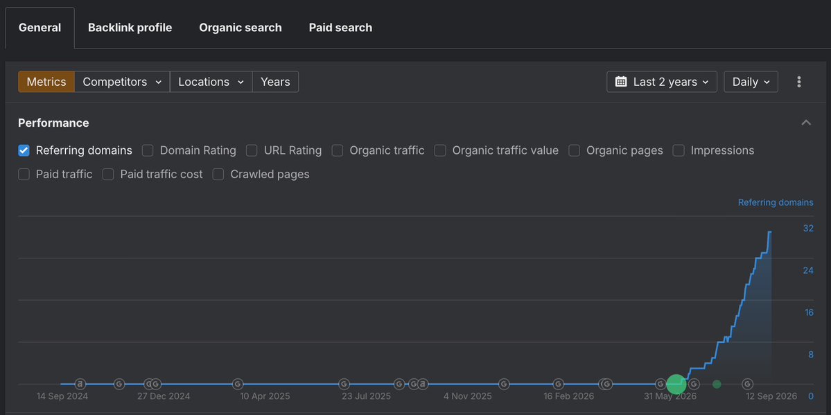Click the large green circle chart marker

[676, 384]
